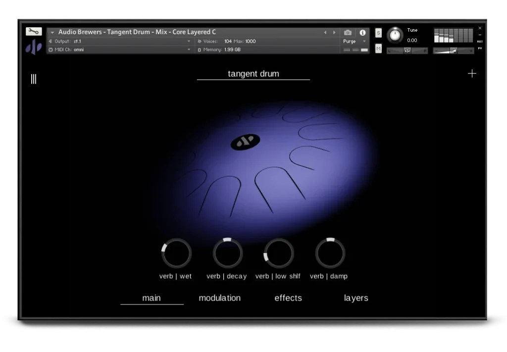
Task: Click the Voices icon
Action: 200,42
